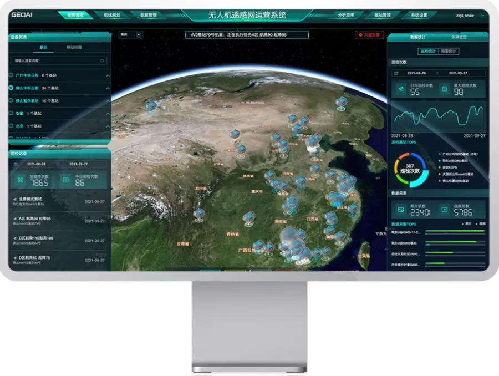
Task: Open the 巡检次数 date range picker
Action: pos(438,73)
